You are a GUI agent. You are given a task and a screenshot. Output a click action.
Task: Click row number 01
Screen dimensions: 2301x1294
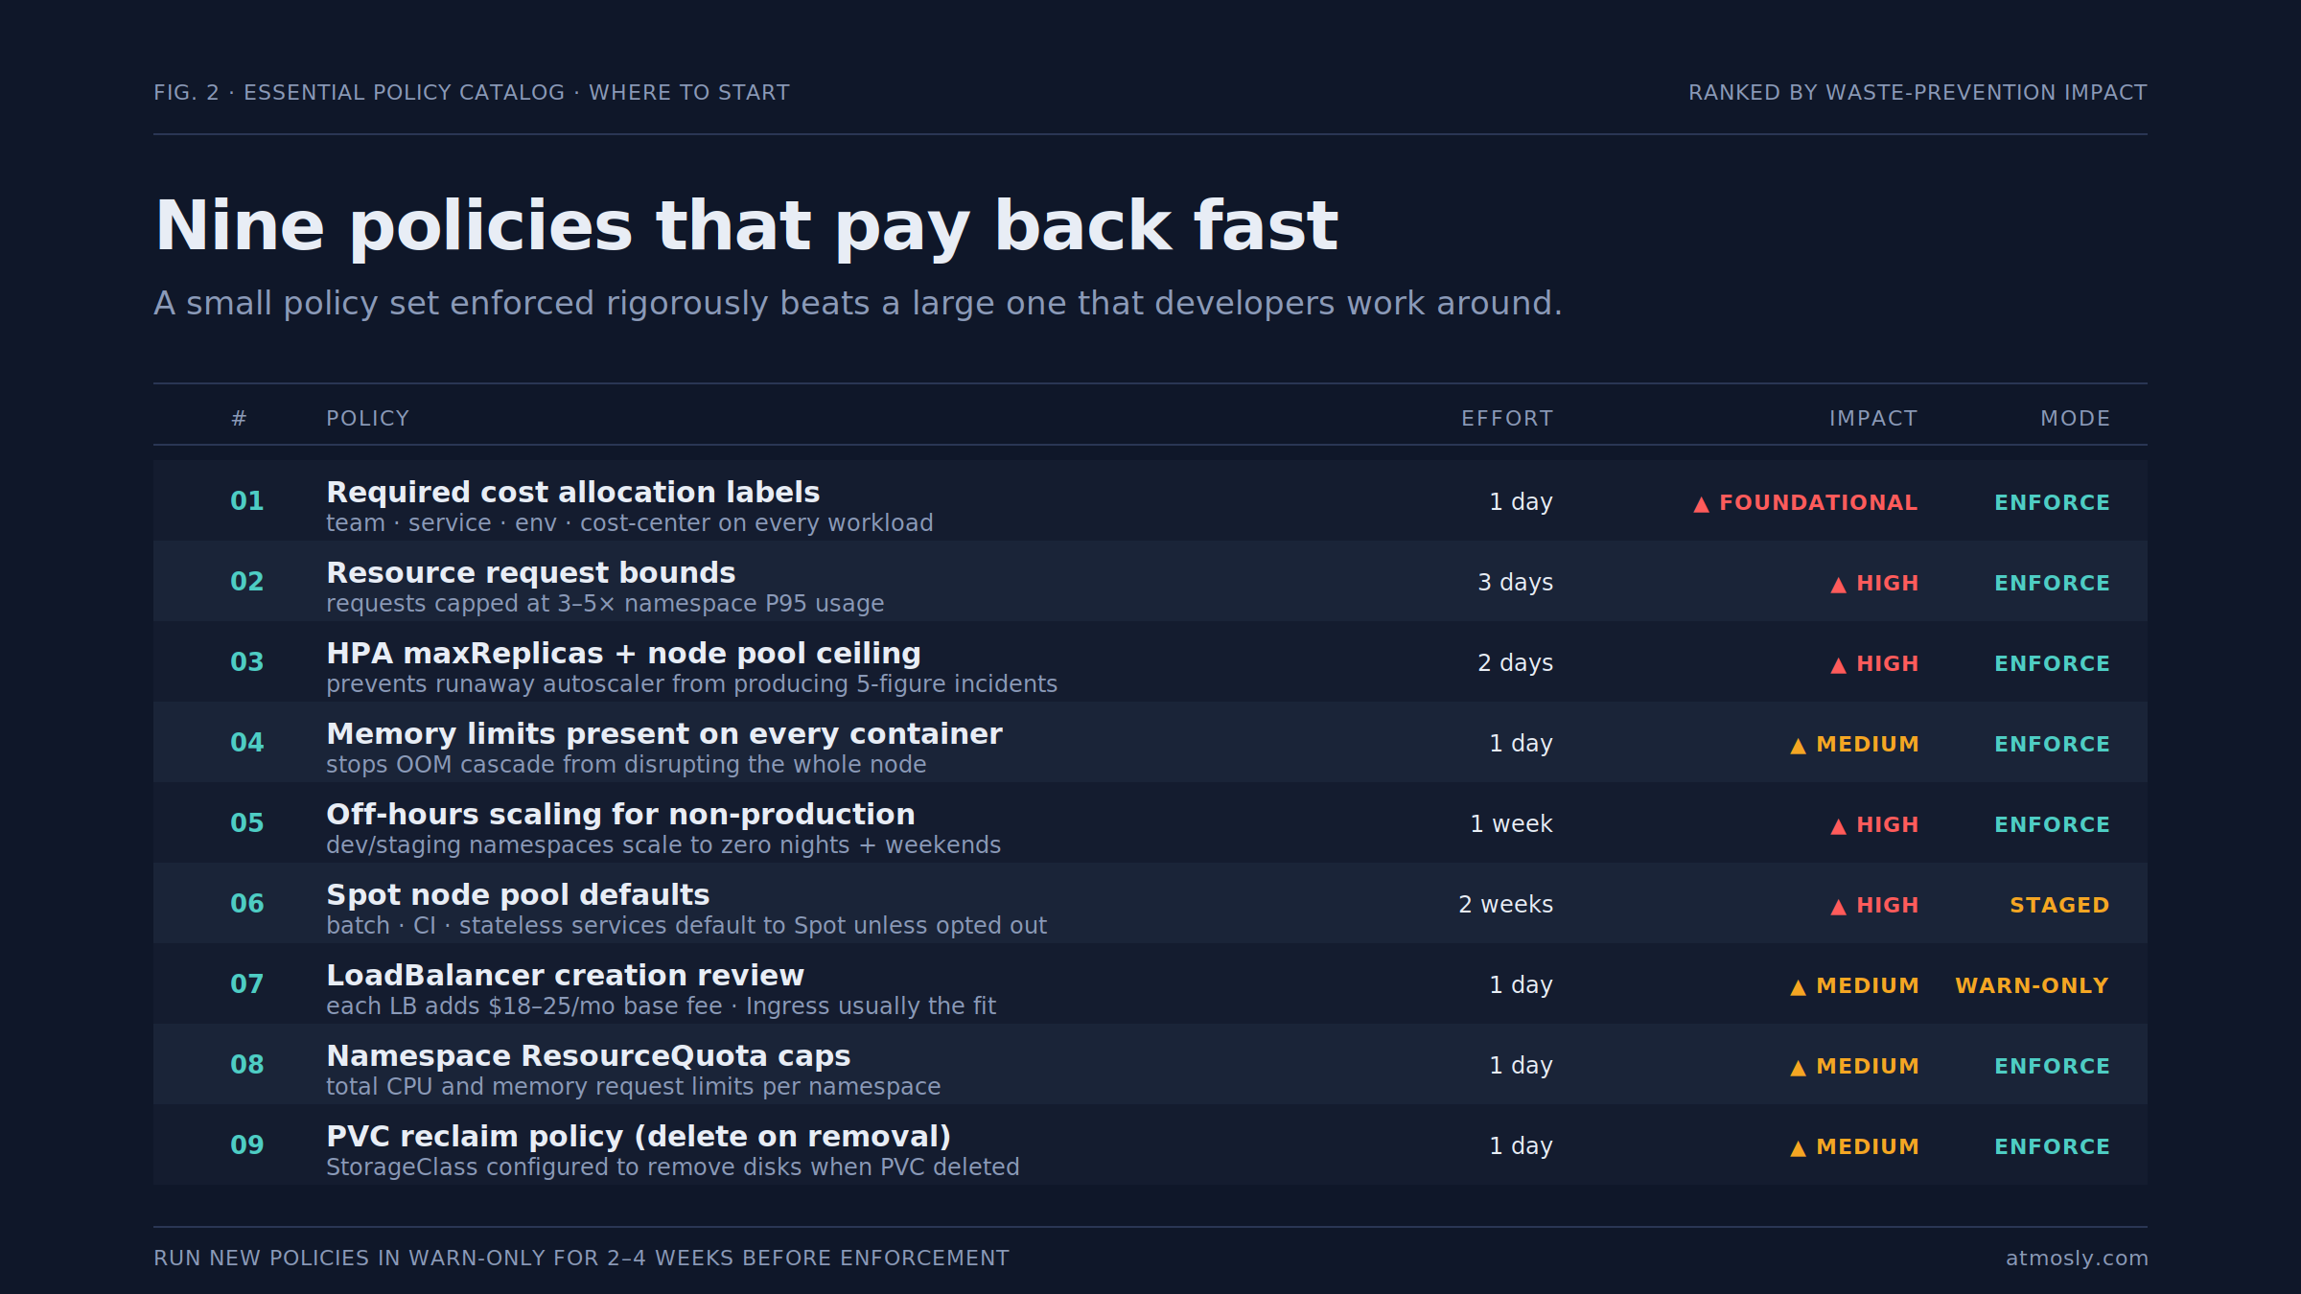point(247,500)
